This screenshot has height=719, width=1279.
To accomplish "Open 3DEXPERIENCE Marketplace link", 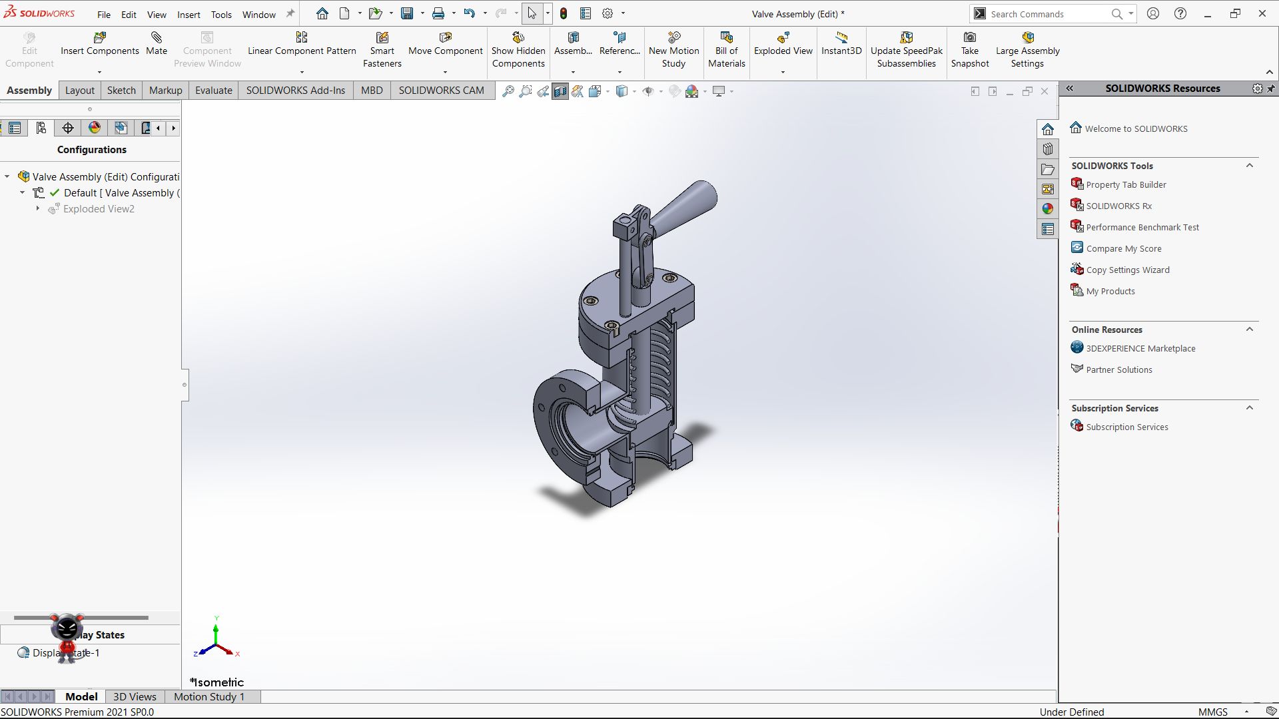I will (x=1140, y=348).
